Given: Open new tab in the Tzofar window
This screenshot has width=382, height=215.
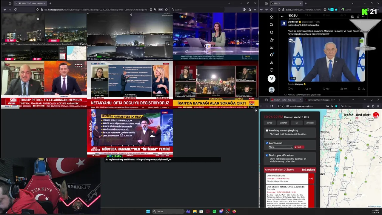Looking at the screenshot, I should click(339, 100).
